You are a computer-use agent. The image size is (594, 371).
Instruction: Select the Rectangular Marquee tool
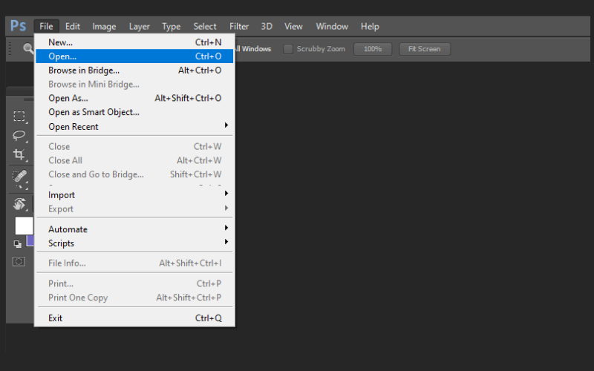click(x=19, y=116)
